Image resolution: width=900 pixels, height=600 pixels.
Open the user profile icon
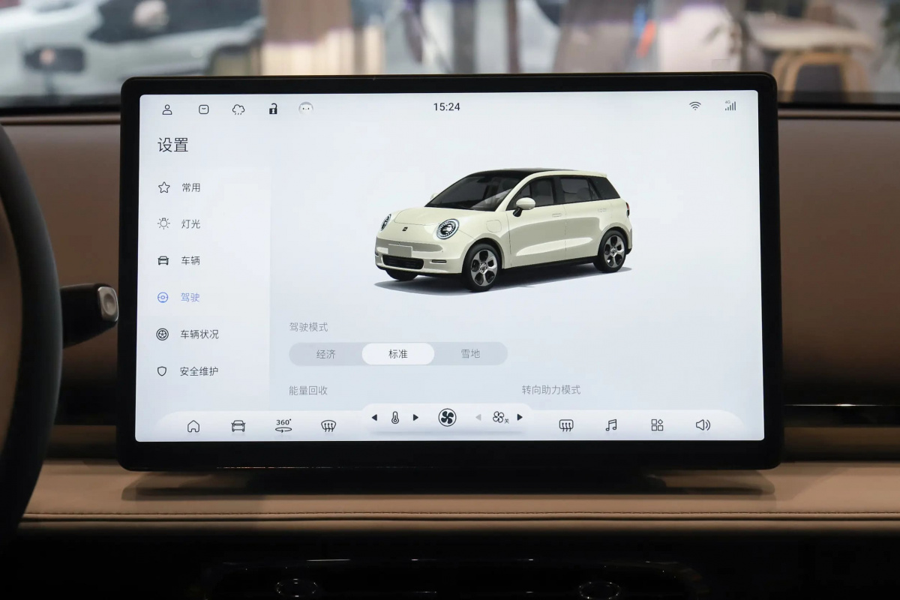(167, 109)
